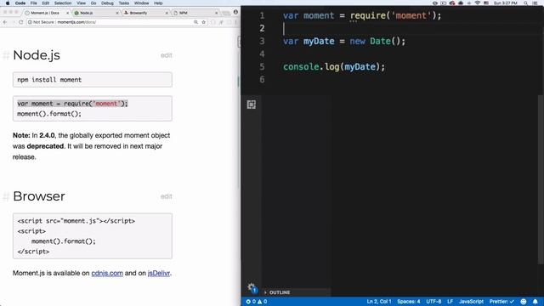The height and width of the screenshot is (306, 544).
Task: Close the Node.js browser tab
Action: [x=117, y=13]
